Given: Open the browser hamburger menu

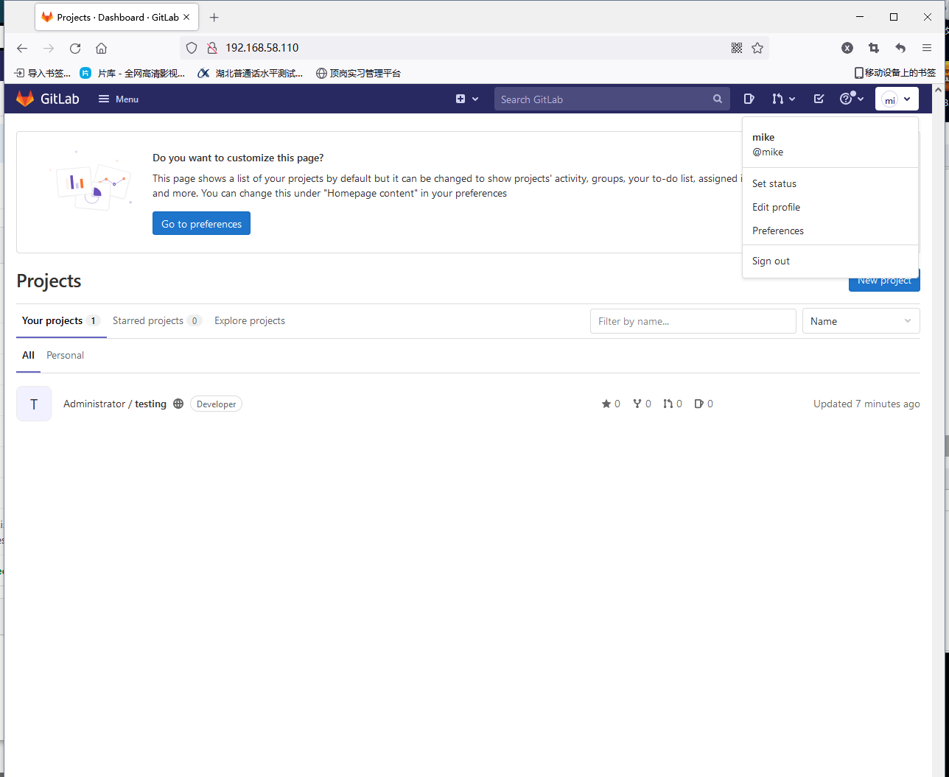Looking at the screenshot, I should click(927, 48).
